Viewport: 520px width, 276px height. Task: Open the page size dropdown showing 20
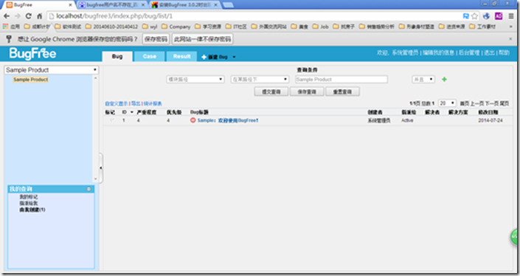(447, 103)
